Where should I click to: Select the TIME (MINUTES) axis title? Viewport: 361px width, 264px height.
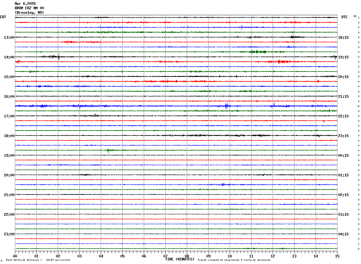[180, 259]
